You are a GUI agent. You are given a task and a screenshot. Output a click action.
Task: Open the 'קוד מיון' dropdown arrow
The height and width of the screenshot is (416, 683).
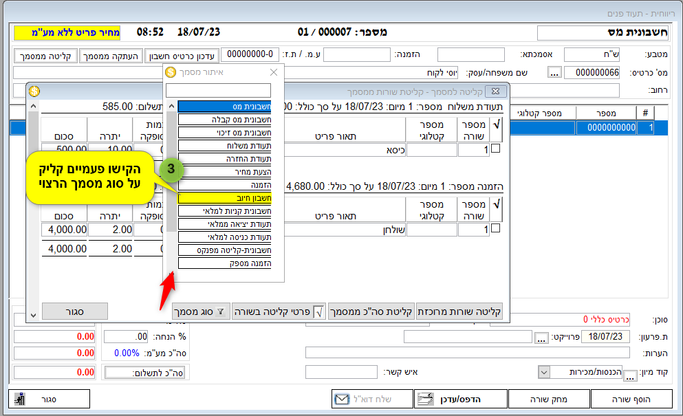click(543, 373)
